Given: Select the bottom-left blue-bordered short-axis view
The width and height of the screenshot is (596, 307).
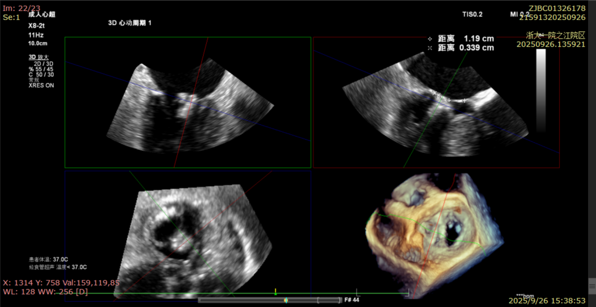Looking at the screenshot, I should click(188, 234).
